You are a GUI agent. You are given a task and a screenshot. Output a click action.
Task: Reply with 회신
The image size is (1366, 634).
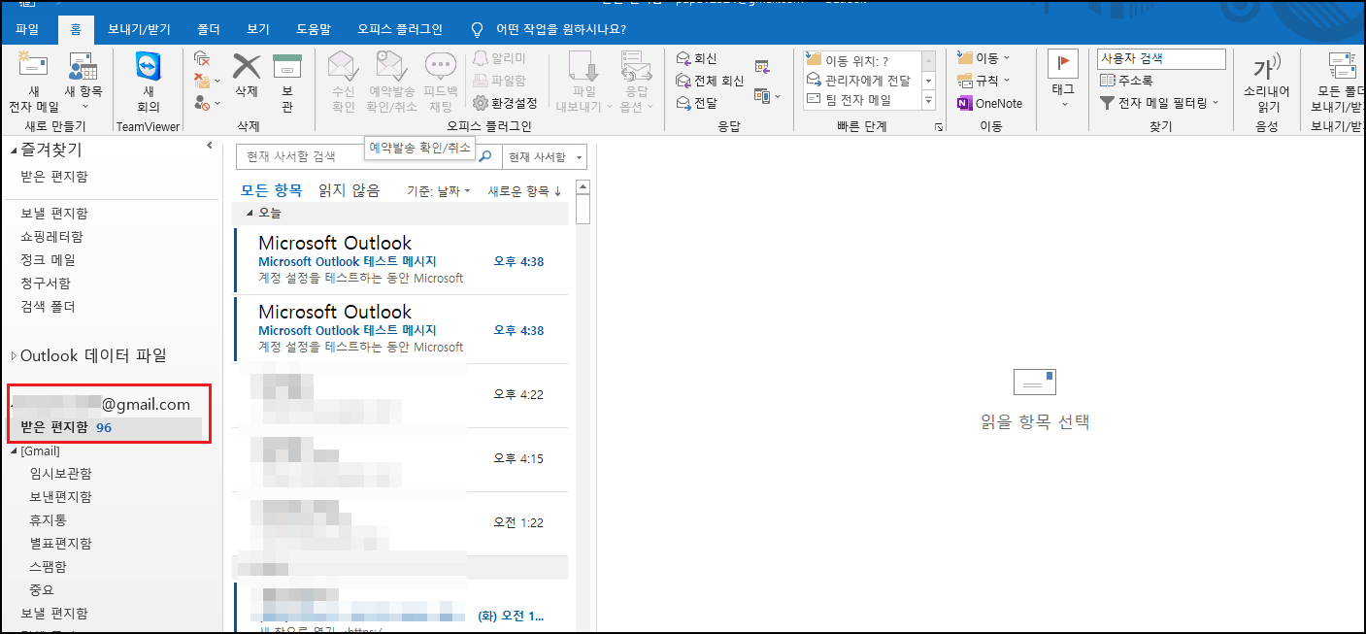696,59
